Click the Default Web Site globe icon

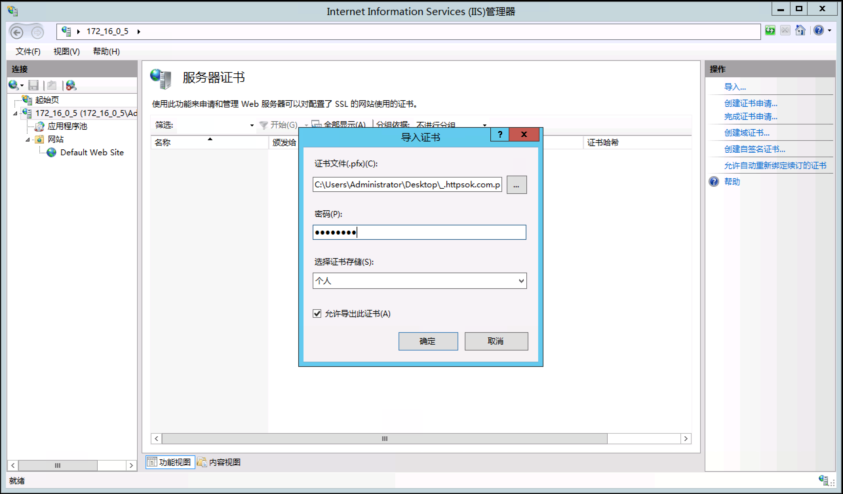[51, 153]
